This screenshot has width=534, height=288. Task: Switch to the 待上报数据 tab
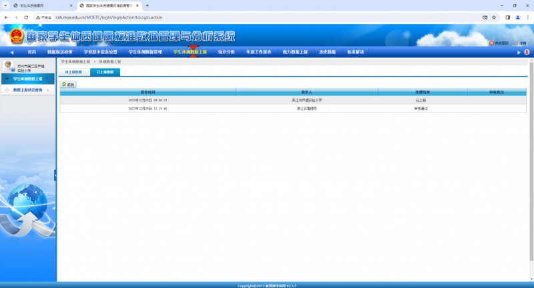pyautogui.click(x=73, y=71)
